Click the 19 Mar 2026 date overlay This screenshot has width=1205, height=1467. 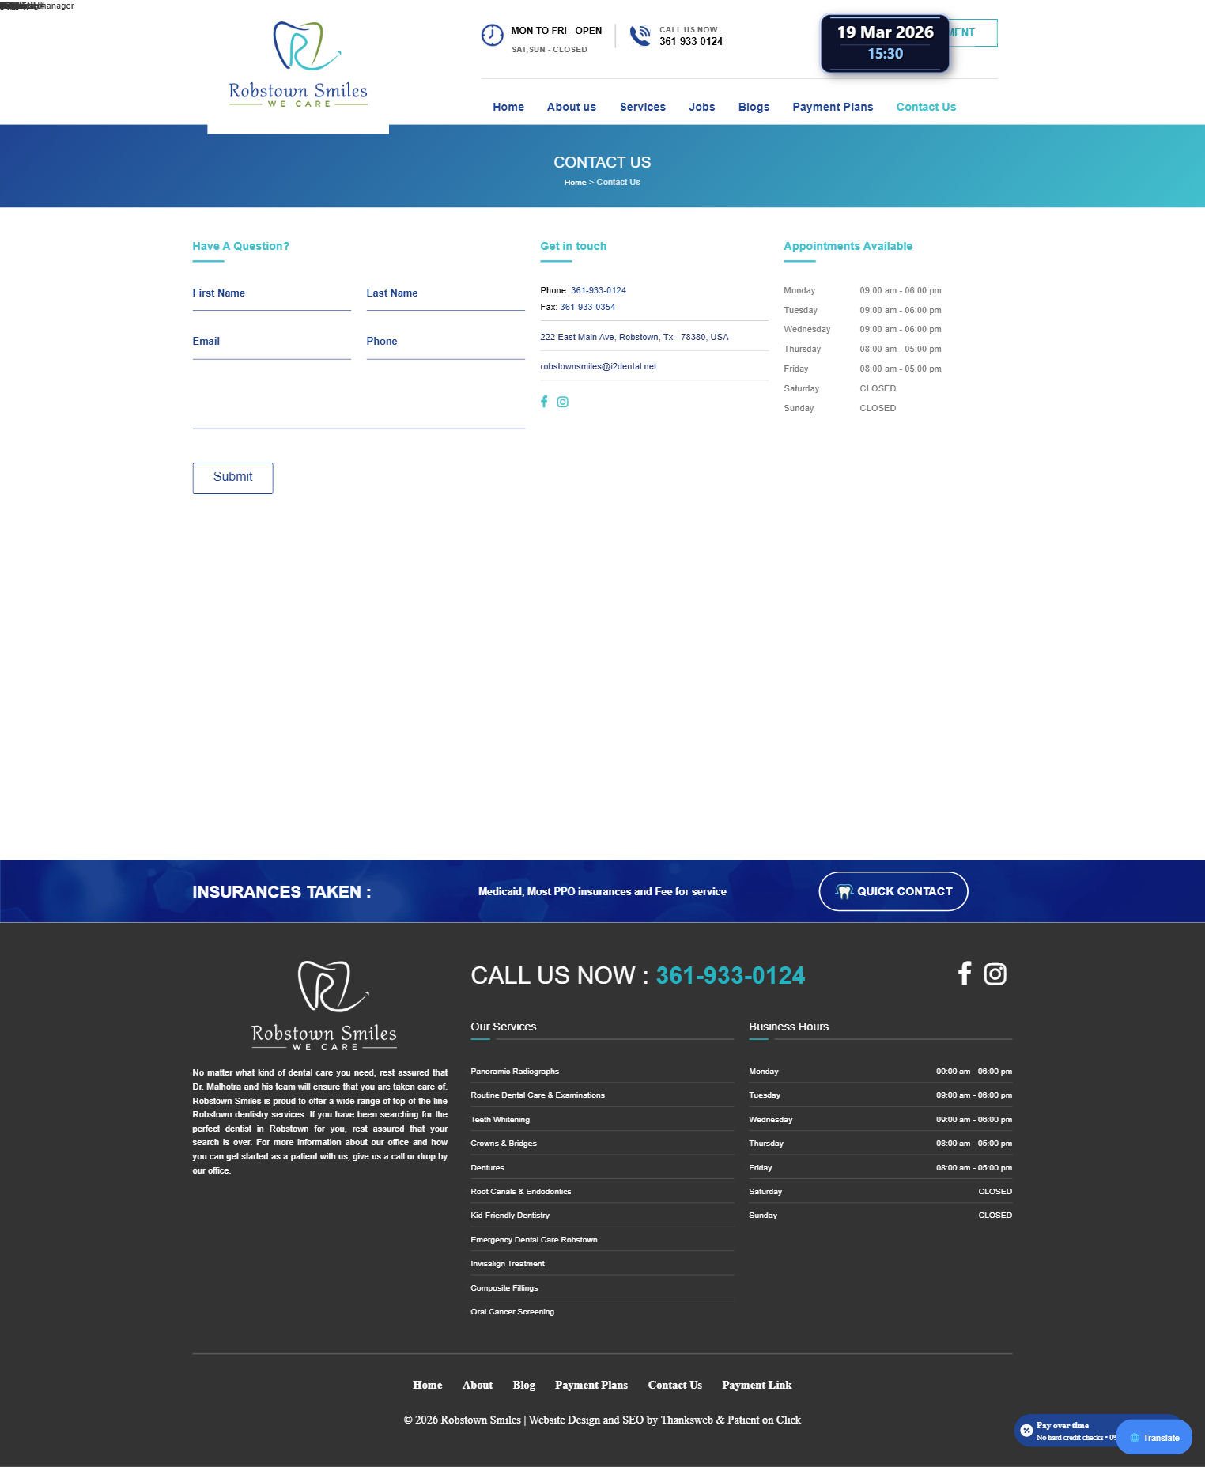tap(885, 43)
